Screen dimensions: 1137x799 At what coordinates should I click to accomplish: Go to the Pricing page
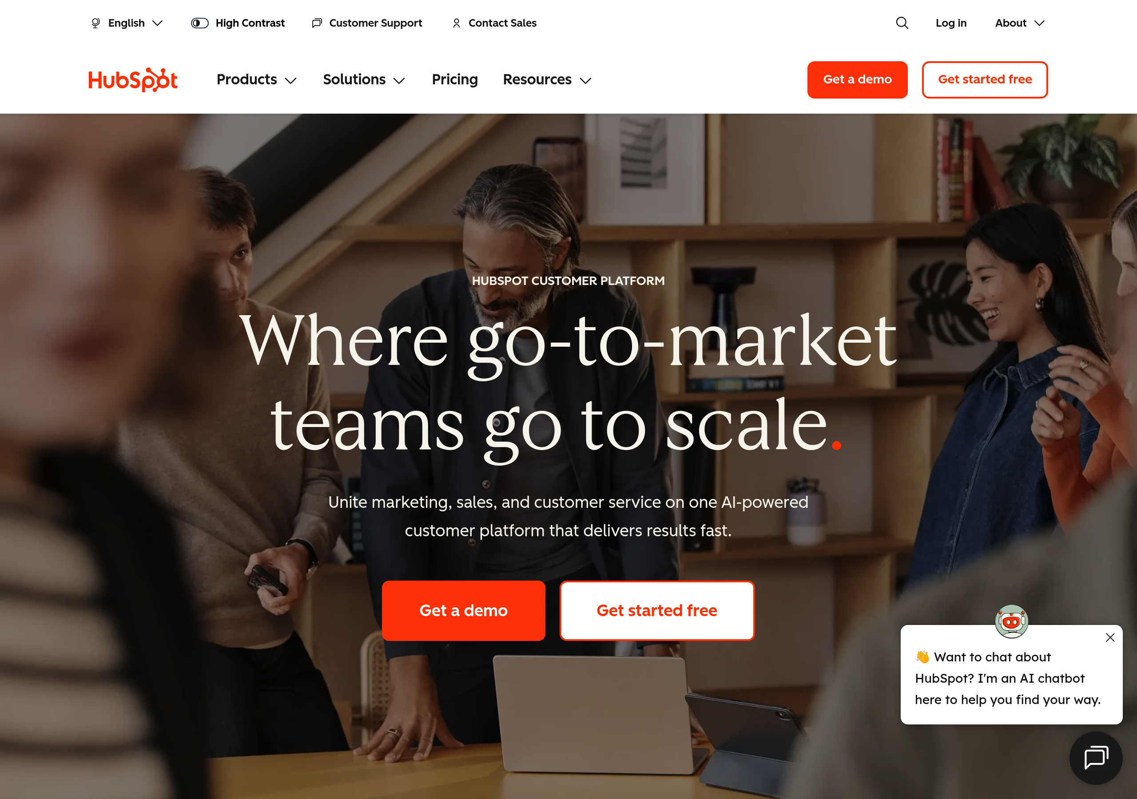point(455,80)
